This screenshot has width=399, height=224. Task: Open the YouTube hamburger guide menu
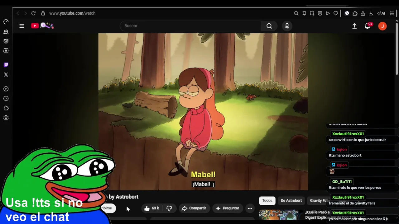tap(22, 26)
